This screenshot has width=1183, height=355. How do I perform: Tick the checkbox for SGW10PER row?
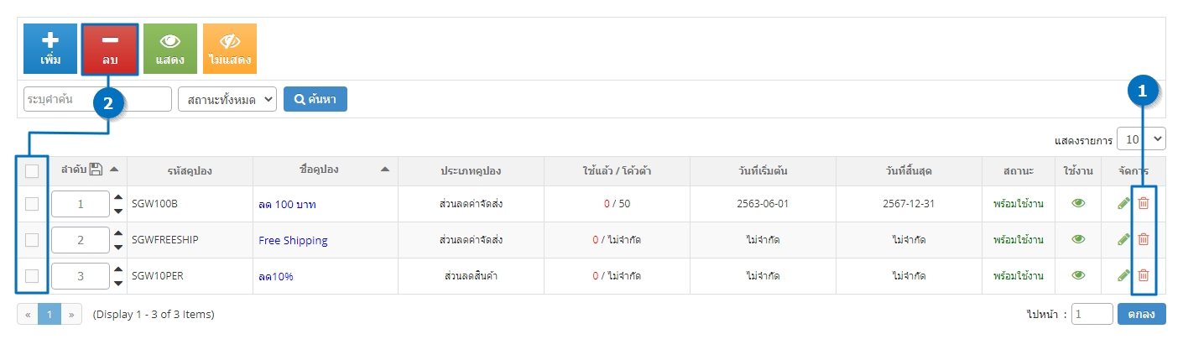[x=32, y=276]
